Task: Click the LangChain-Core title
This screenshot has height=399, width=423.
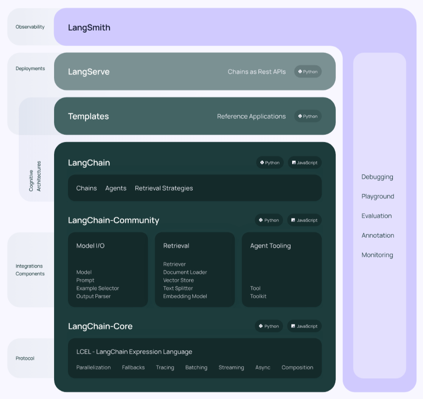Action: click(x=100, y=326)
